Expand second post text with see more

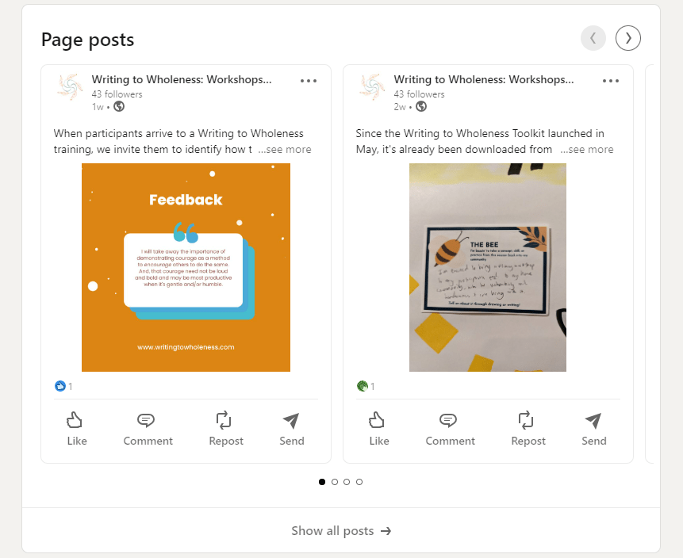point(587,149)
